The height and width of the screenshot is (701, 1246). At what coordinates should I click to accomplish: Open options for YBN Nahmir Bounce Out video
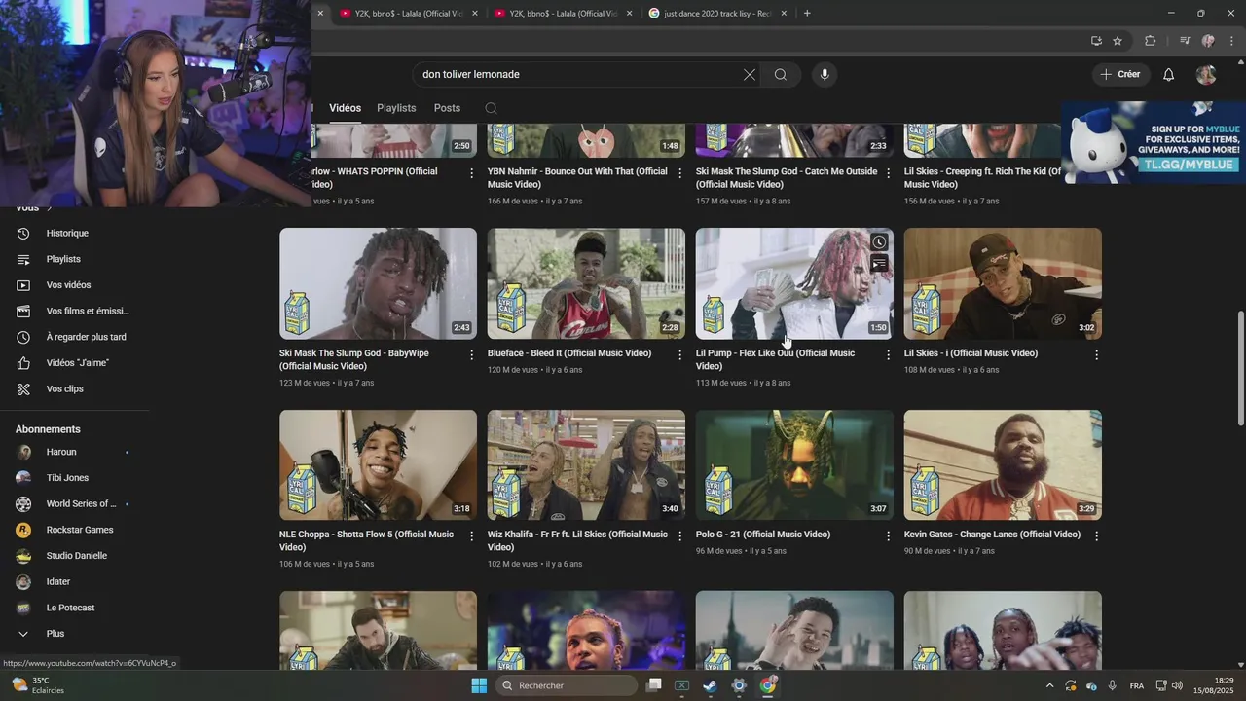(x=680, y=173)
